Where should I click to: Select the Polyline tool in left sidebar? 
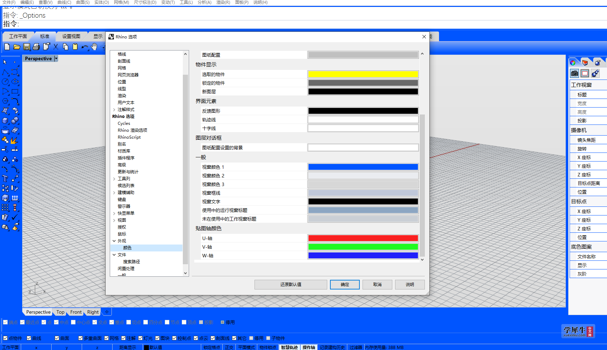pos(5,72)
